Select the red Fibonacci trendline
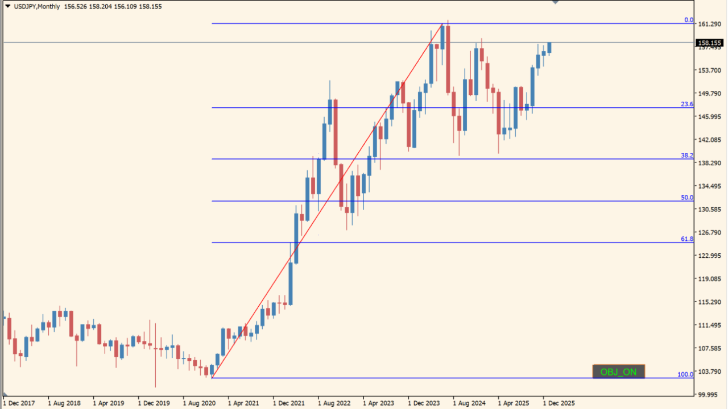The width and height of the screenshot is (728, 409). pos(326,201)
